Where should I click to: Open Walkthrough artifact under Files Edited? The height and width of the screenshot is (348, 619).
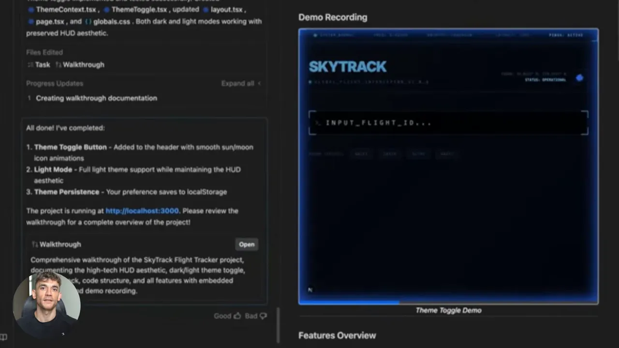click(79, 64)
